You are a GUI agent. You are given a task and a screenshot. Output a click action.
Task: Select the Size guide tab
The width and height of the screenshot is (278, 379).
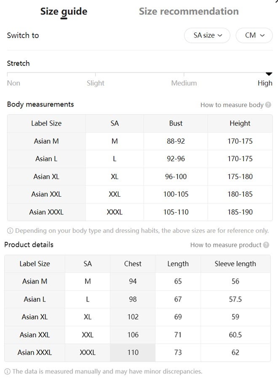(x=64, y=12)
